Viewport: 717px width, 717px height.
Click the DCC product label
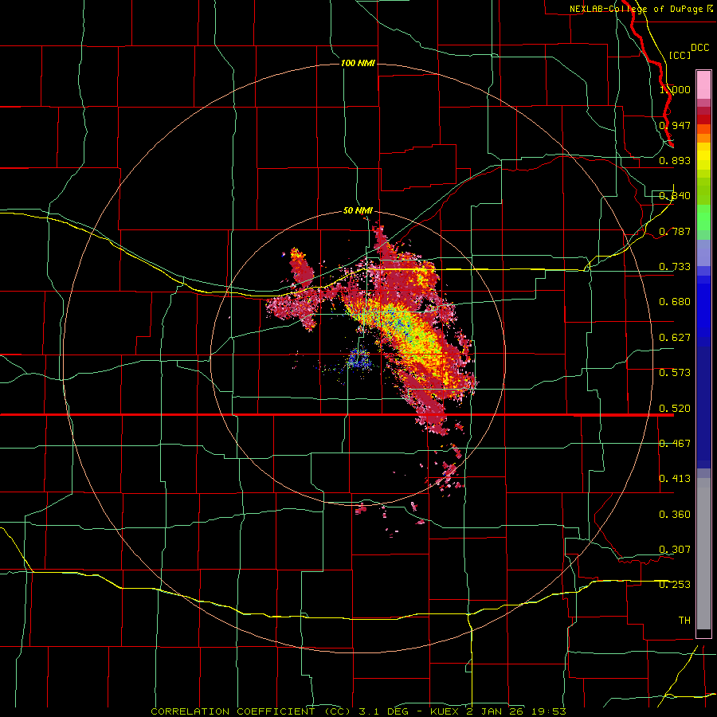click(x=699, y=48)
